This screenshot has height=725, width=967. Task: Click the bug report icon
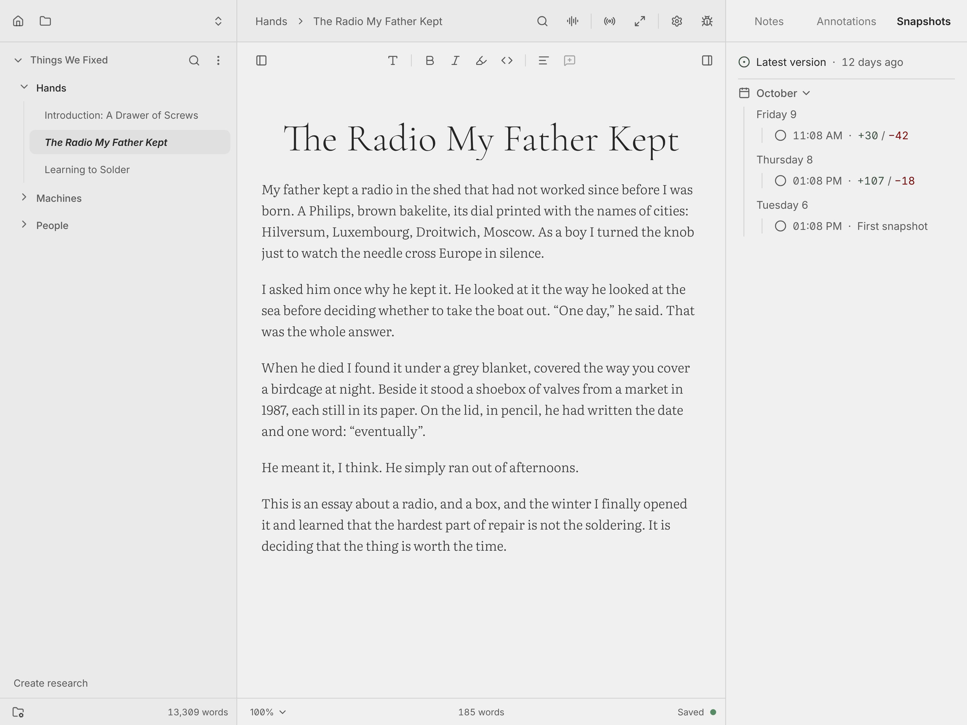point(707,21)
